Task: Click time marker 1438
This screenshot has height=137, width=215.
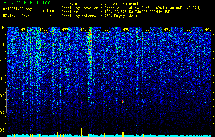Action: pos(166,29)
